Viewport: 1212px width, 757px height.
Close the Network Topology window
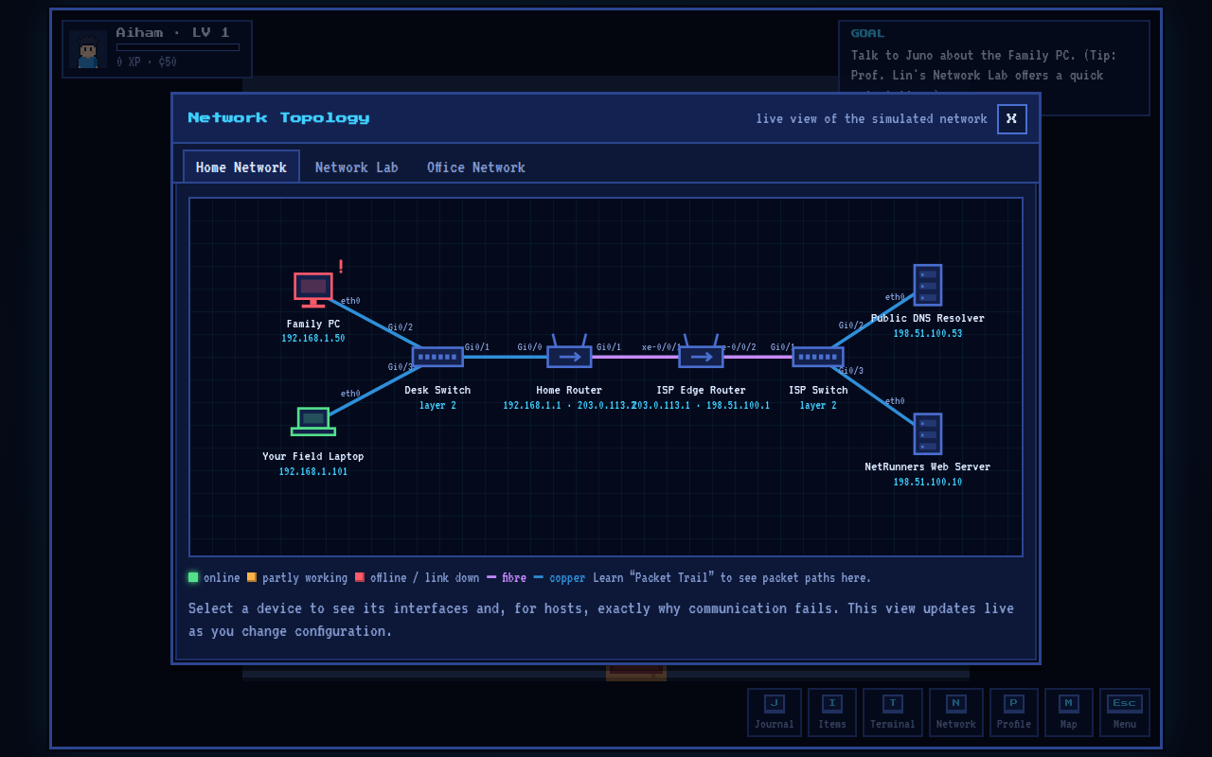(x=1012, y=119)
